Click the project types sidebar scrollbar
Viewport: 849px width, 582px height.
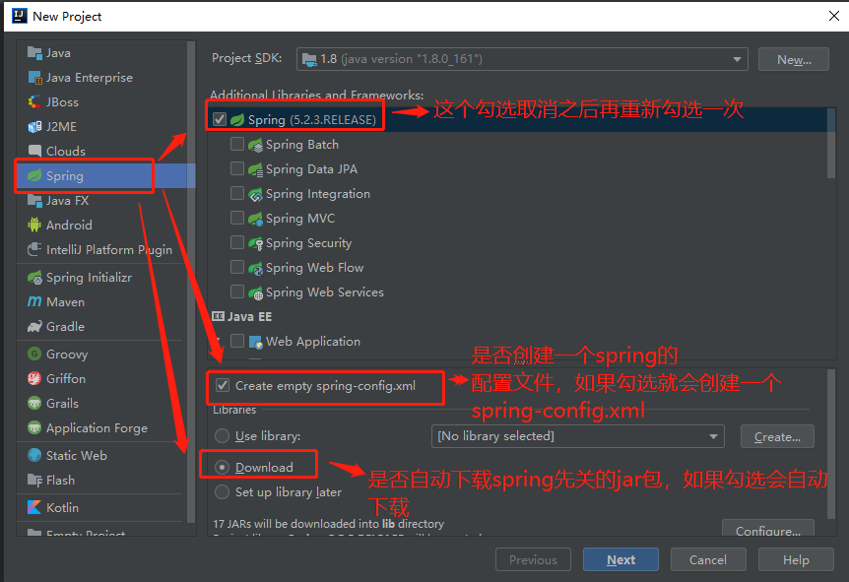[191, 282]
